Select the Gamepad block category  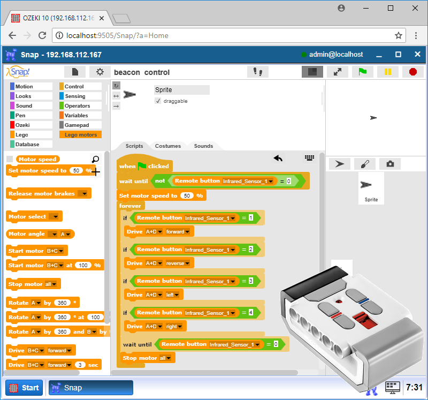coord(80,125)
